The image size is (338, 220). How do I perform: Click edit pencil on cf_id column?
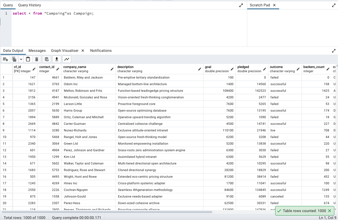(34, 69)
